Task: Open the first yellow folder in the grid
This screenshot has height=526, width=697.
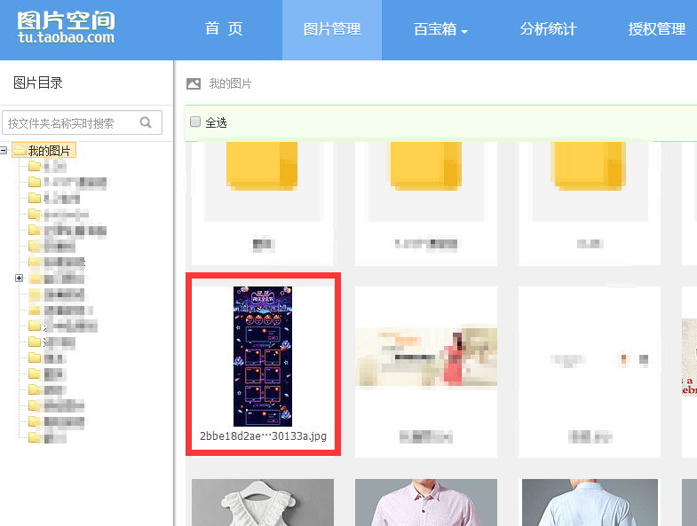Action: [x=262, y=166]
